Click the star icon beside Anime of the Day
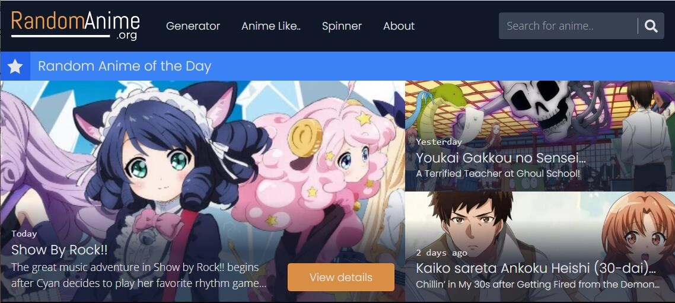 point(15,66)
